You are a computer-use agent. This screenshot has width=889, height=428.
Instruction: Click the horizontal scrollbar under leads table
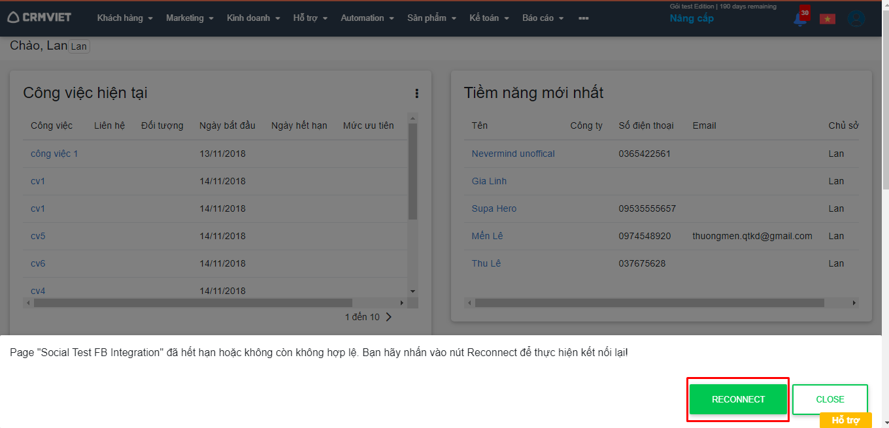[650, 303]
